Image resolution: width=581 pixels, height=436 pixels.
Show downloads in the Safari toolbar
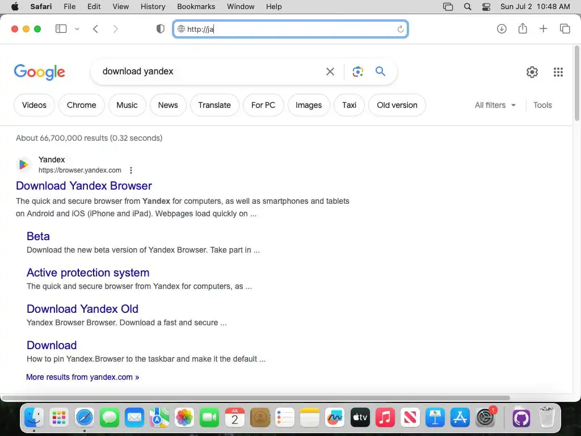502,28
